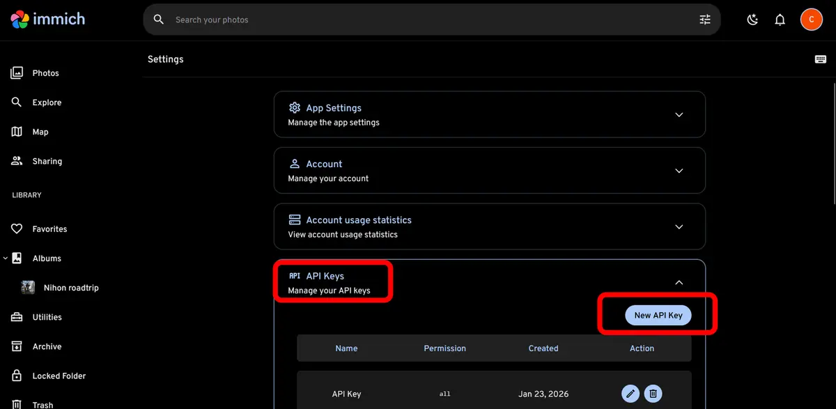Viewport: 836px width, 409px height.
Task: Open the Explore page
Action: click(x=47, y=102)
